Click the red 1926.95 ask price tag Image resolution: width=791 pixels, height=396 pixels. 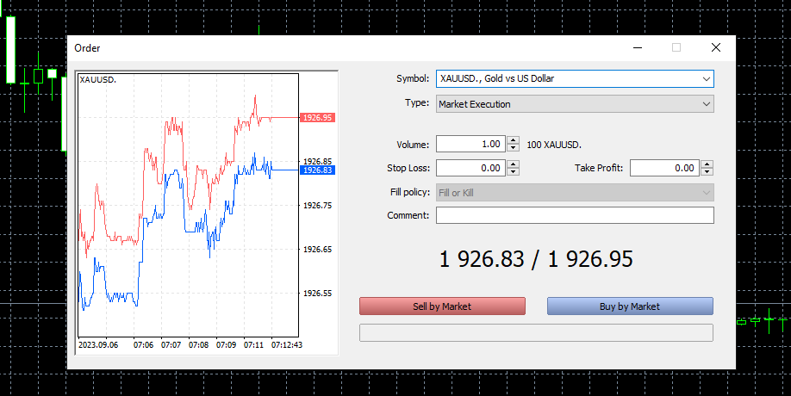point(317,118)
